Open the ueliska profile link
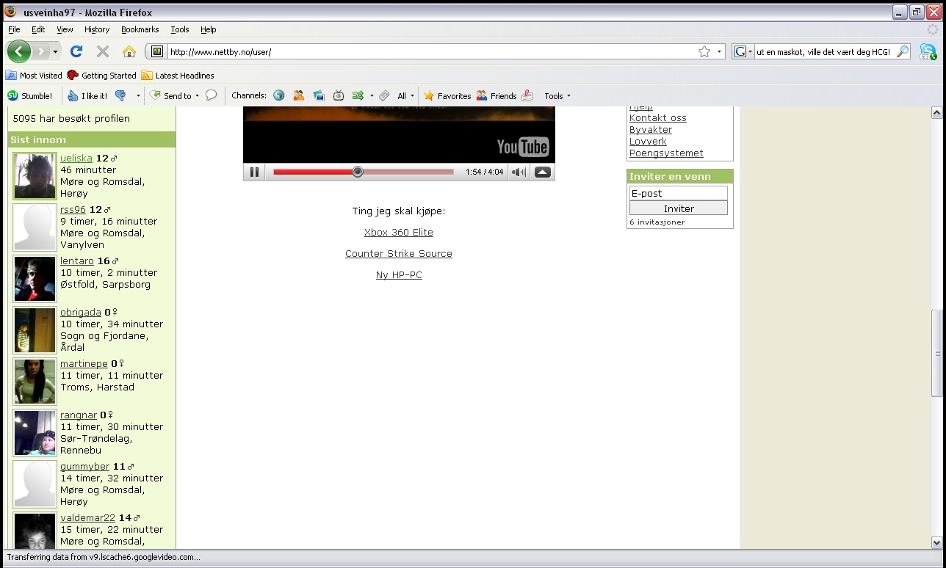This screenshot has width=946, height=568. [76, 158]
